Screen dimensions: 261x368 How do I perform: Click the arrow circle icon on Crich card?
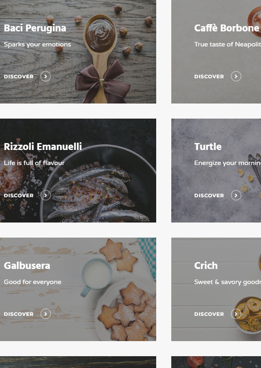pyautogui.click(x=236, y=314)
